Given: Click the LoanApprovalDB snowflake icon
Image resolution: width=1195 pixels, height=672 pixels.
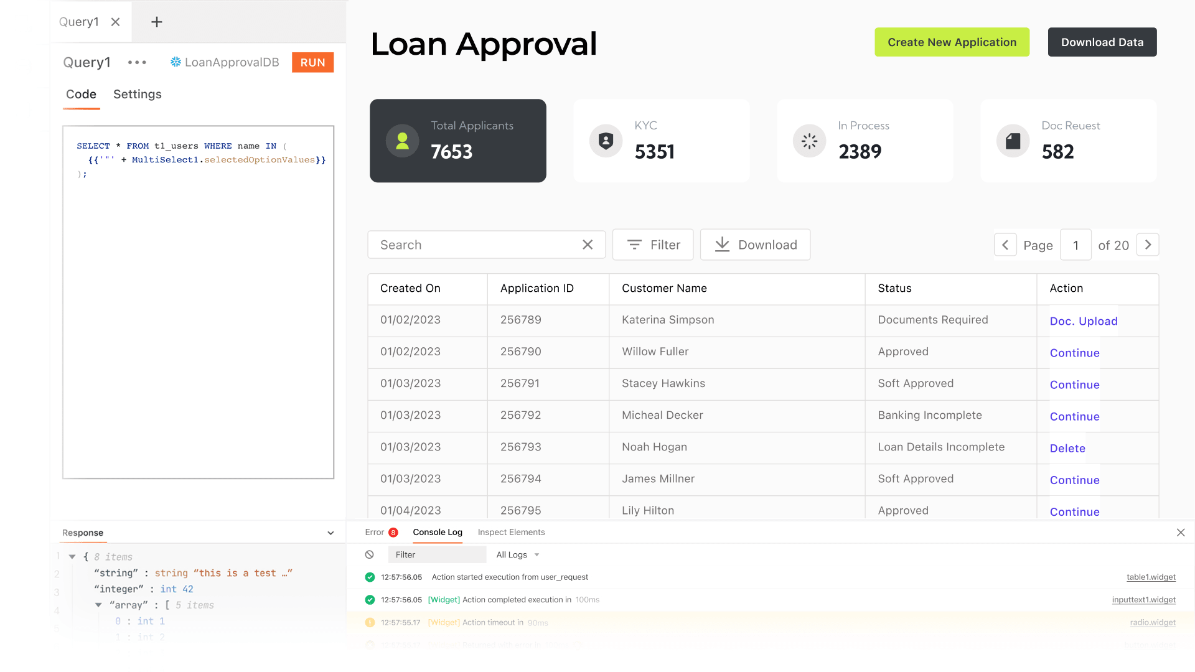Looking at the screenshot, I should (x=175, y=62).
